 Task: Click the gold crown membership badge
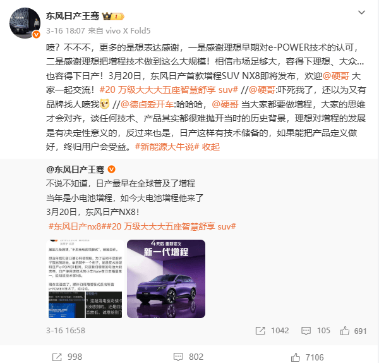113,16
